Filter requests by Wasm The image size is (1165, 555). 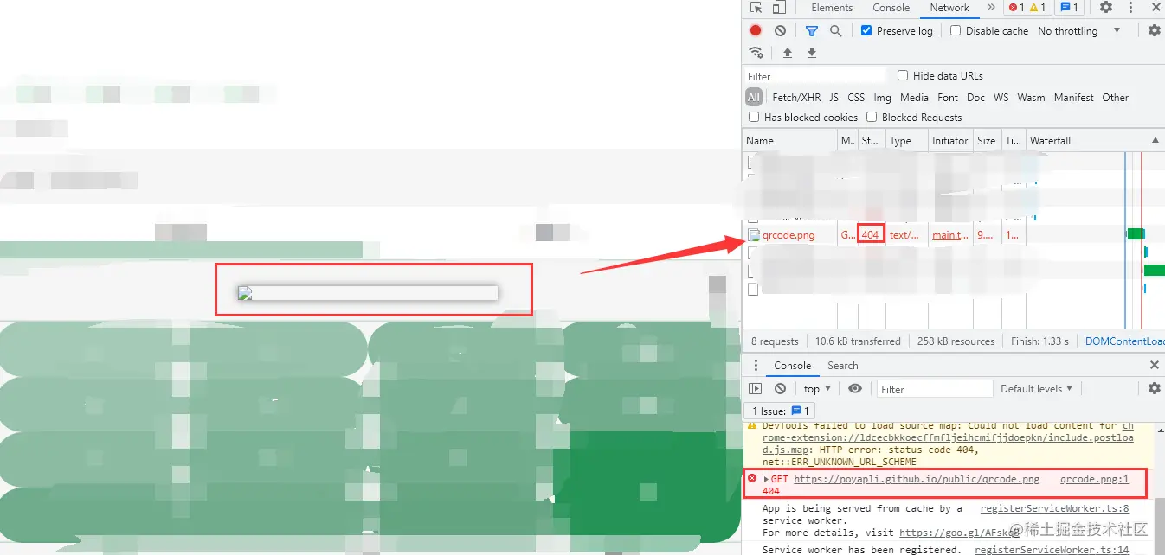(x=1031, y=98)
